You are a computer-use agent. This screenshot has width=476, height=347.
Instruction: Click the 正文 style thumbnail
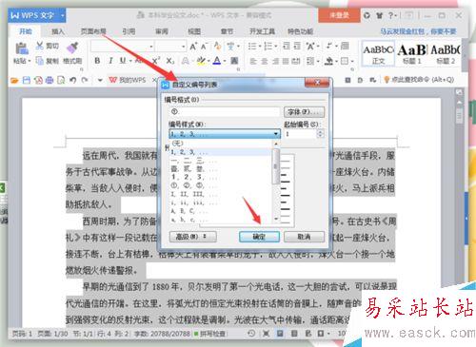pos(378,53)
